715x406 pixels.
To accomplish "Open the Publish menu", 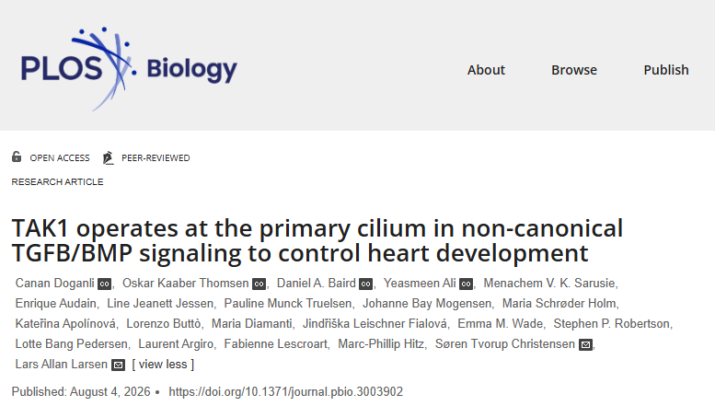I will click(666, 70).
